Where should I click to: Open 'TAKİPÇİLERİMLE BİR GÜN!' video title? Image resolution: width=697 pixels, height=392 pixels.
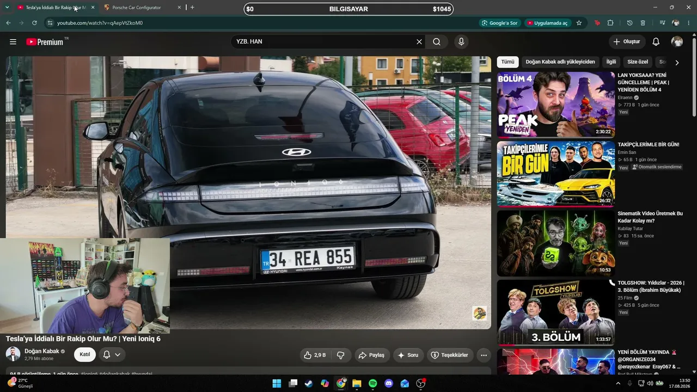pyautogui.click(x=648, y=144)
